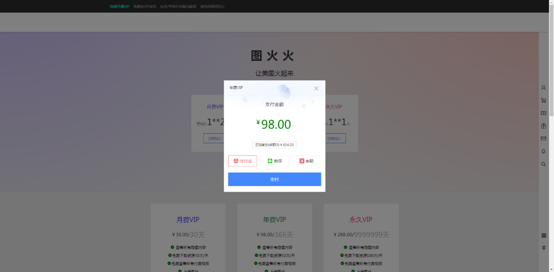The height and width of the screenshot is (272, 554).
Task: Open the user profile icon in sidebar
Action: coord(543,88)
